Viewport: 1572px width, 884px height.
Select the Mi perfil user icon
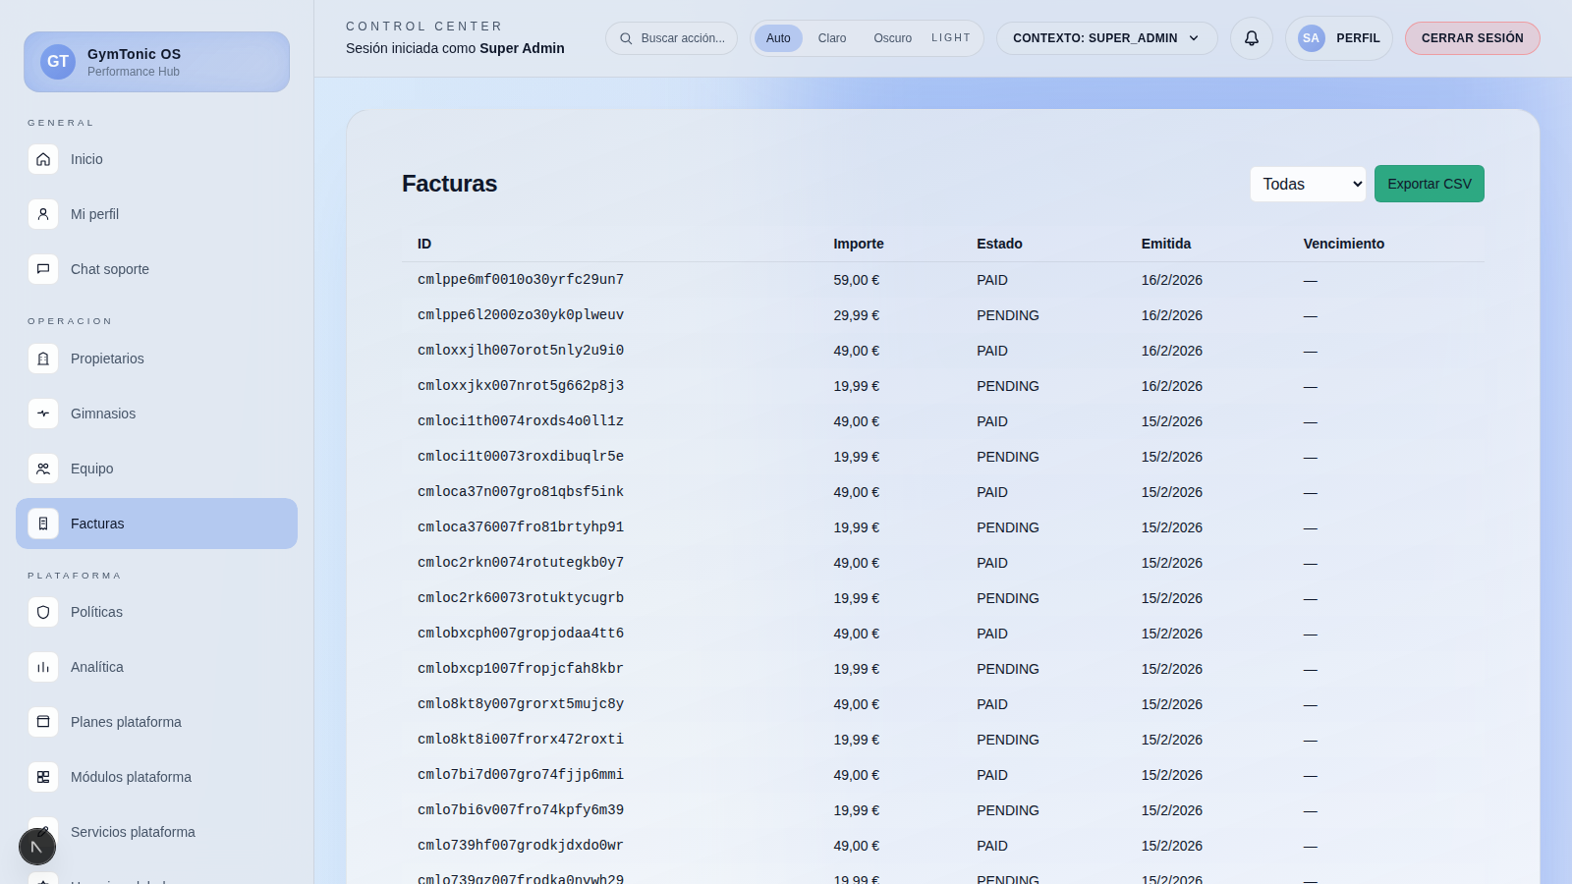[x=43, y=214]
